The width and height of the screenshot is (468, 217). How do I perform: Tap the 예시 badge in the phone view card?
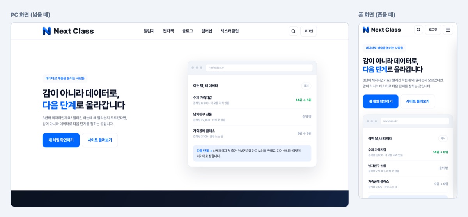443,138
